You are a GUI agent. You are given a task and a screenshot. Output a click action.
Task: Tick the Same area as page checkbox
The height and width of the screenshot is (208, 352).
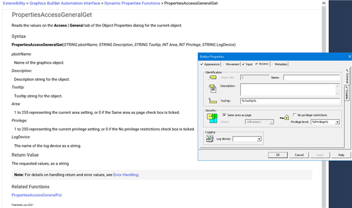224,115
